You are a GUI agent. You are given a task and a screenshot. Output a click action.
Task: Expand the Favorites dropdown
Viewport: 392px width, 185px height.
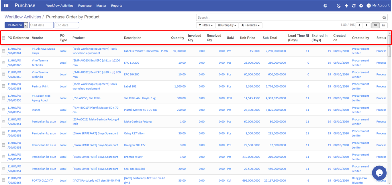(x=250, y=25)
